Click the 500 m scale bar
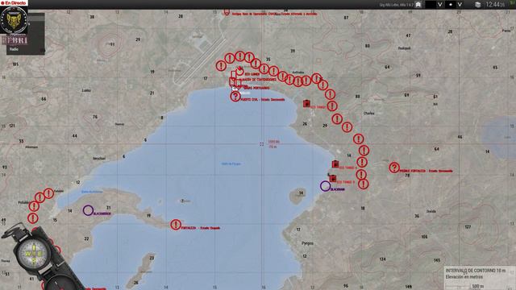 pos(477,287)
